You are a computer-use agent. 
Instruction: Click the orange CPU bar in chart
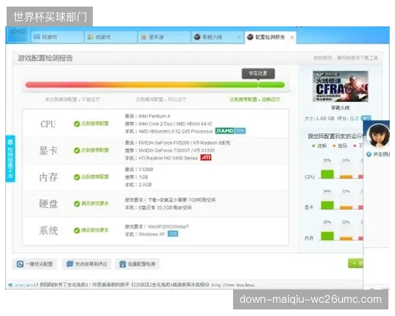[346, 176]
